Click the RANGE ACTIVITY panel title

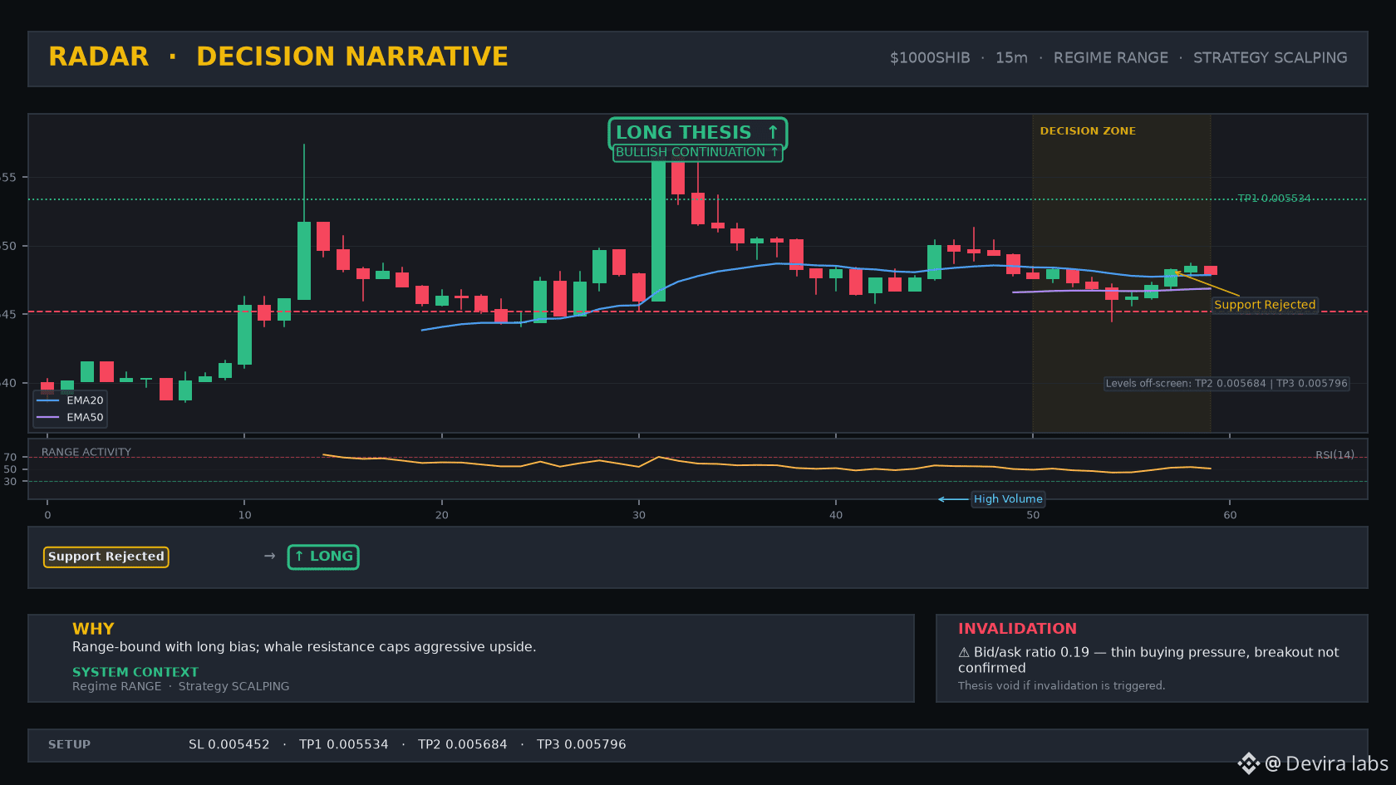[86, 453]
